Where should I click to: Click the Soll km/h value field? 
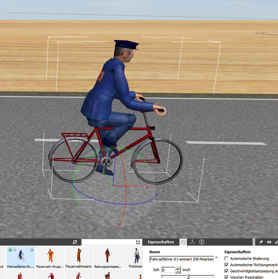(x=168, y=270)
